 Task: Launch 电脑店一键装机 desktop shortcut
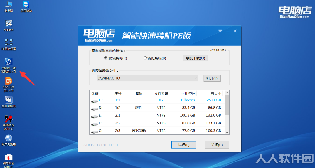pos(9,65)
